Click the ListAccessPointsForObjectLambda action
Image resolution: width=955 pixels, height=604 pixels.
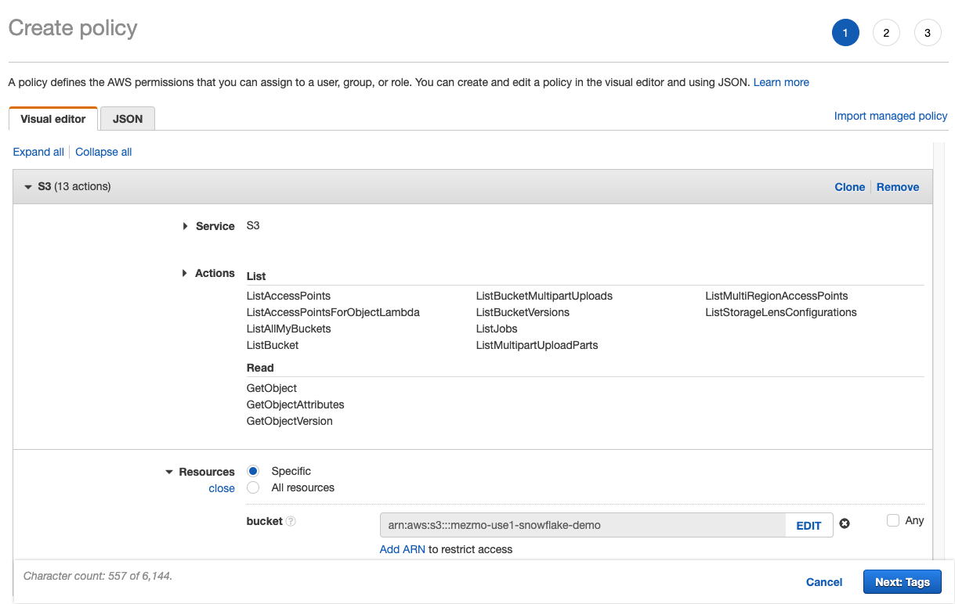coord(333,312)
